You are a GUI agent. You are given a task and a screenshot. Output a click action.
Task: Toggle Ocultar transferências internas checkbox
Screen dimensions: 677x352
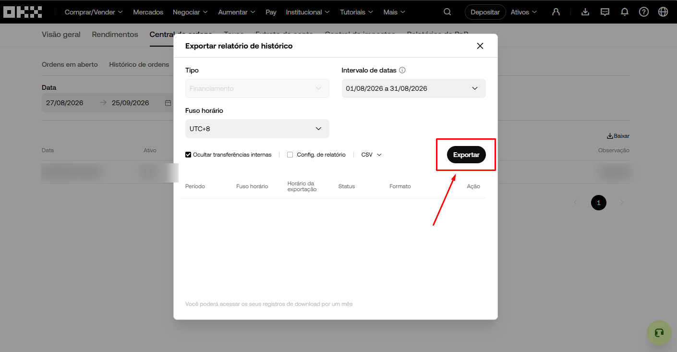188,155
